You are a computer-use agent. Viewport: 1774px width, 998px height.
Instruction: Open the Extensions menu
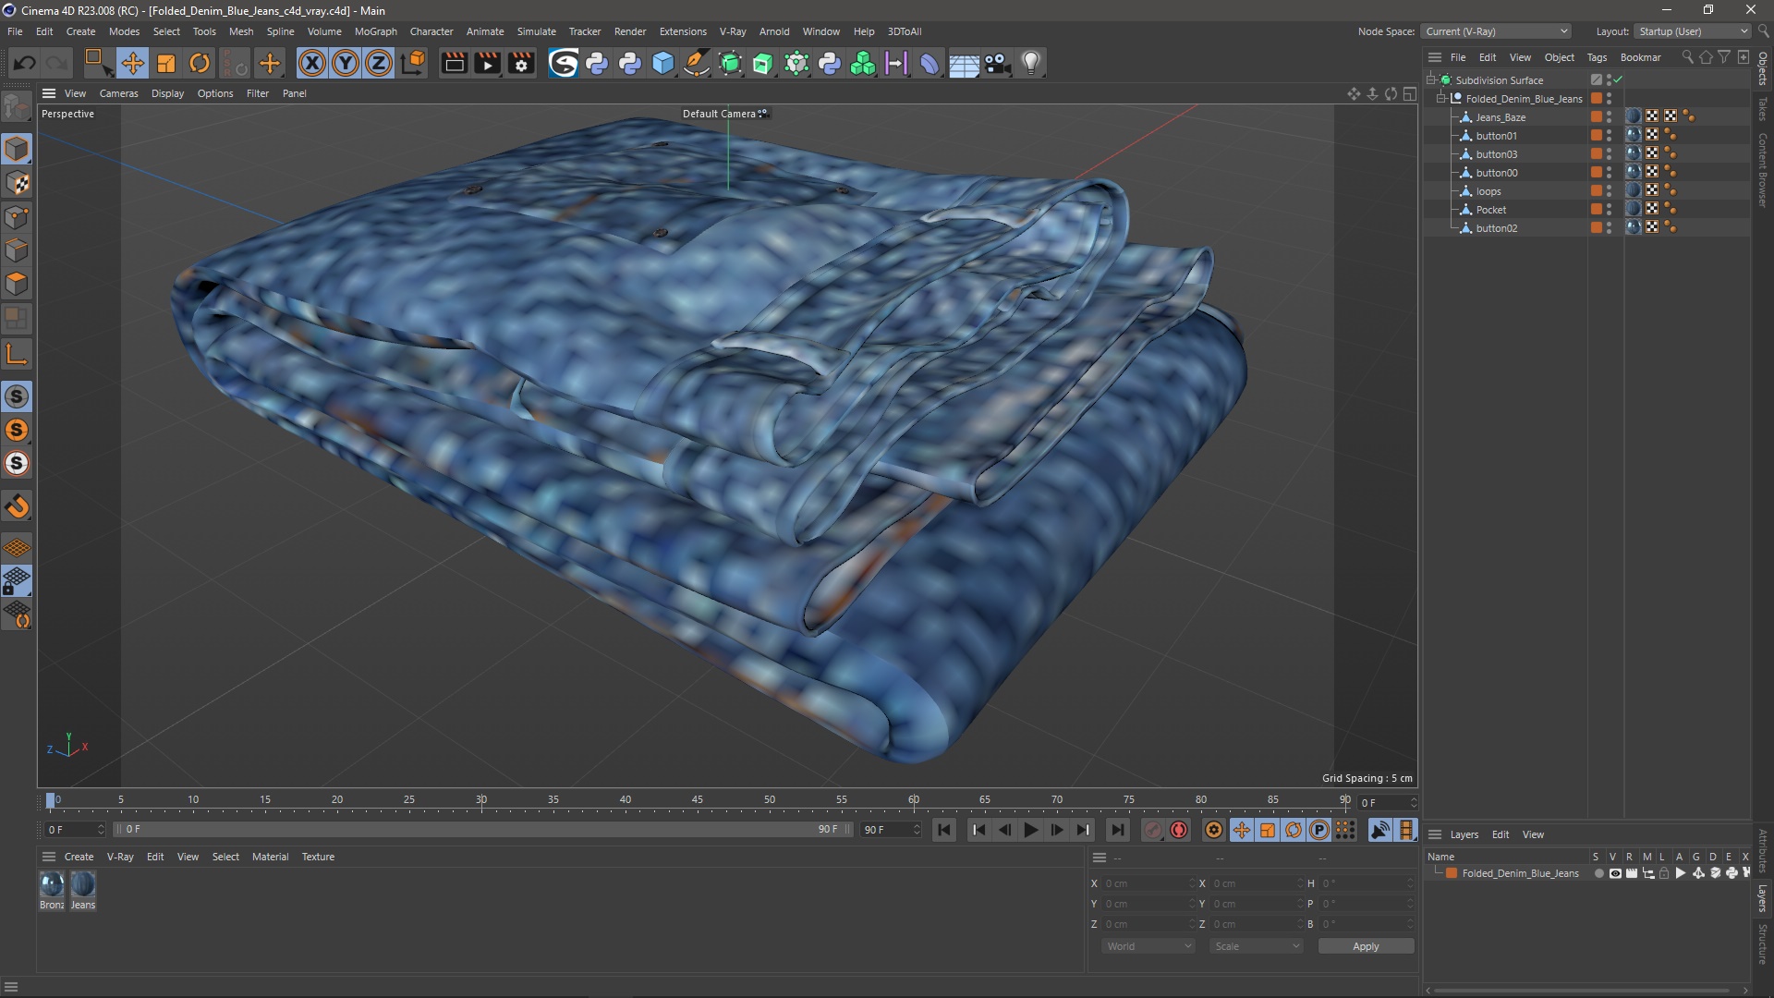click(x=681, y=30)
